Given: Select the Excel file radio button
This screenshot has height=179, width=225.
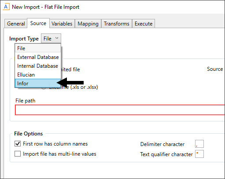Looking at the screenshot, I should 44,88.
